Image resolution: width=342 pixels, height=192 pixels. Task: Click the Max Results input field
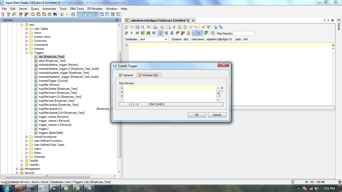pos(244,33)
